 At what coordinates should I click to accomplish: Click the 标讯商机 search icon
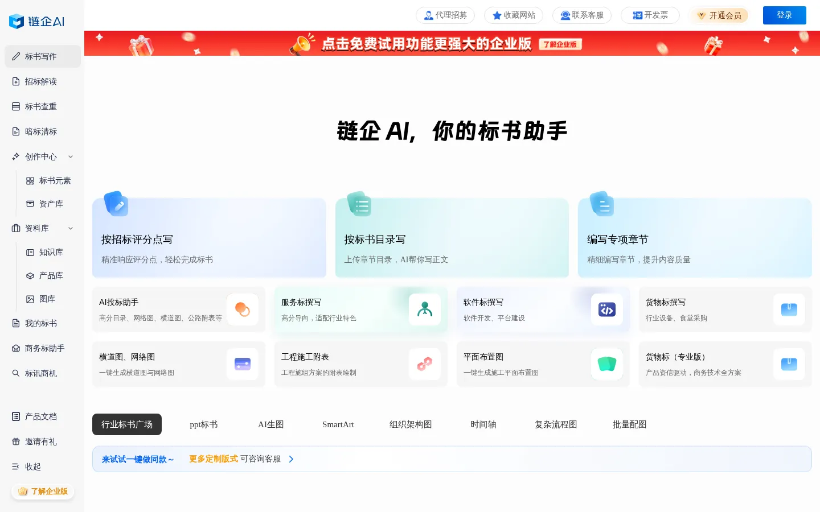tap(16, 373)
